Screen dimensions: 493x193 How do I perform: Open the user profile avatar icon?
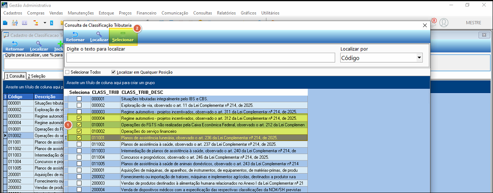pyautogui.click(x=444, y=23)
